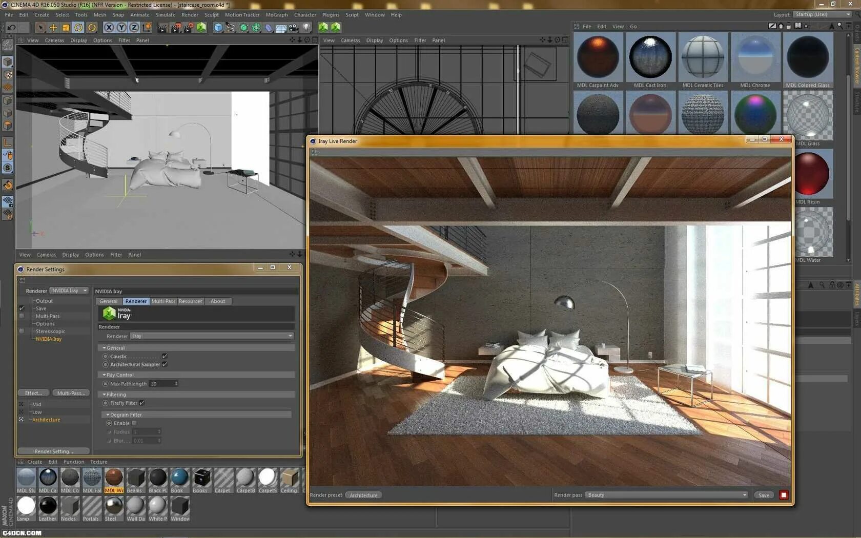861x538 pixels.
Task: Open the MoGraph menu
Action: click(x=277, y=15)
